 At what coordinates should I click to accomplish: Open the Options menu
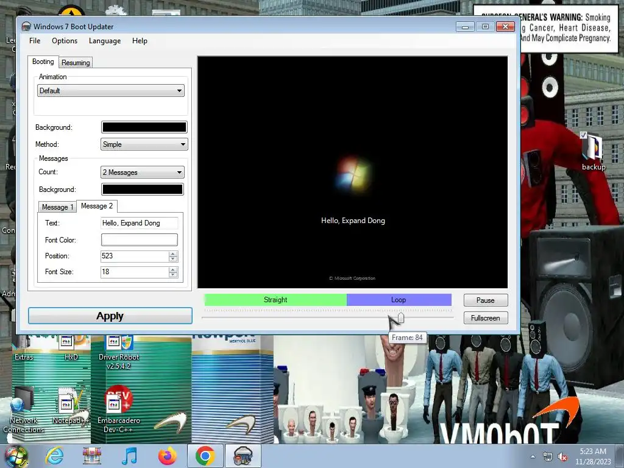(x=65, y=41)
